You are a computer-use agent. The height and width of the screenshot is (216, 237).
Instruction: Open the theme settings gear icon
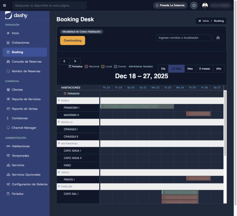coord(194,5)
